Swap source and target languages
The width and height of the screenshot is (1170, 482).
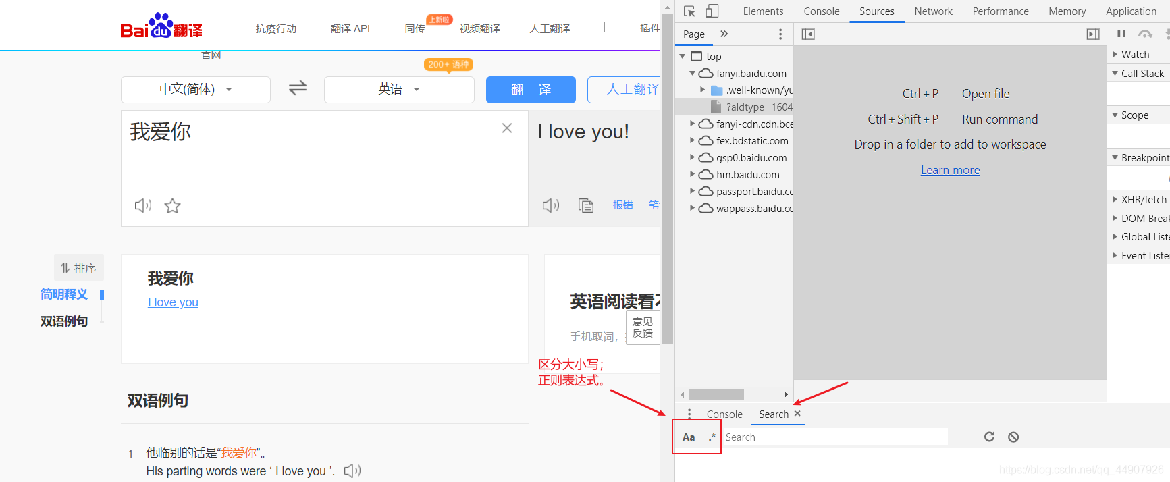pos(298,88)
